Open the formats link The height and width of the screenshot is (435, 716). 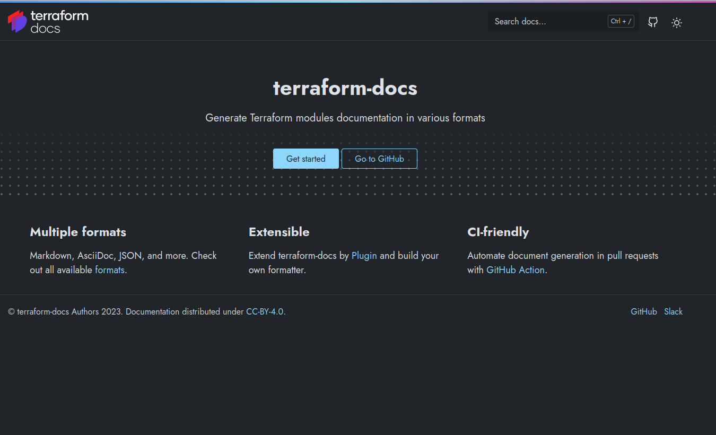click(110, 270)
